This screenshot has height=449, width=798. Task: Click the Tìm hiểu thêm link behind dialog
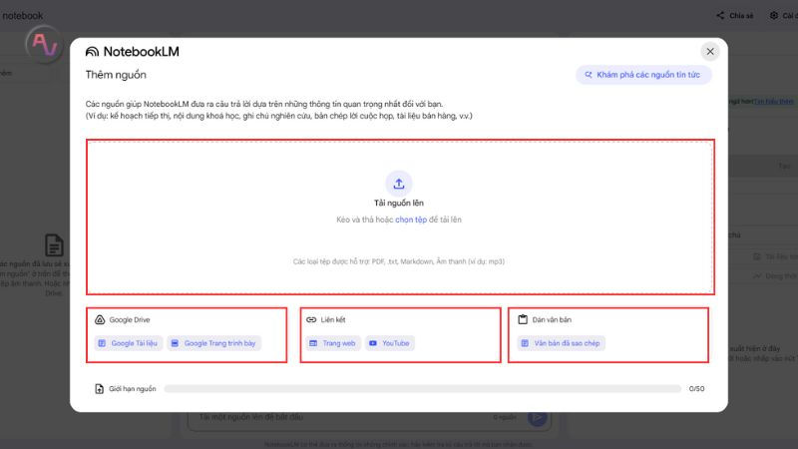click(774, 102)
